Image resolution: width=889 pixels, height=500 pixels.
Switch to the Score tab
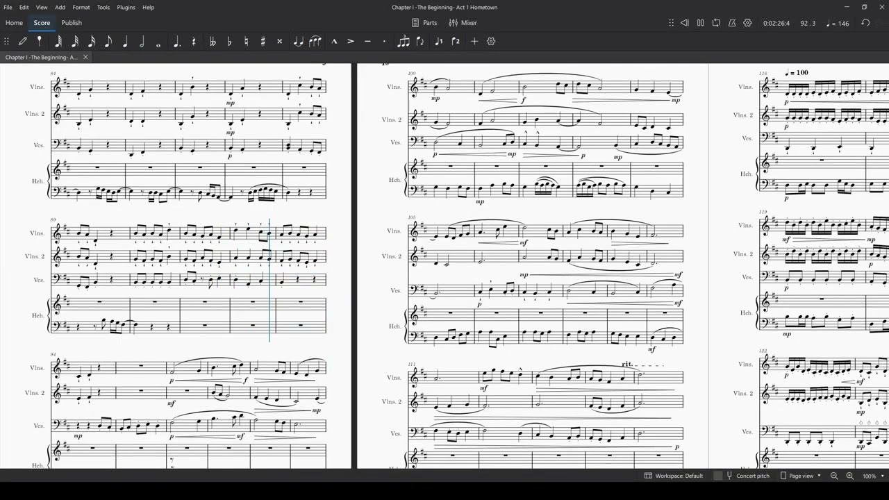(42, 23)
